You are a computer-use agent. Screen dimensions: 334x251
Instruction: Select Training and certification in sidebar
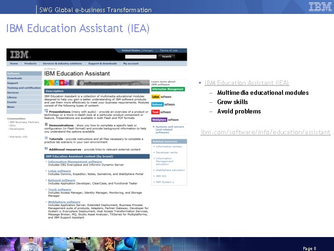[x=24, y=88]
